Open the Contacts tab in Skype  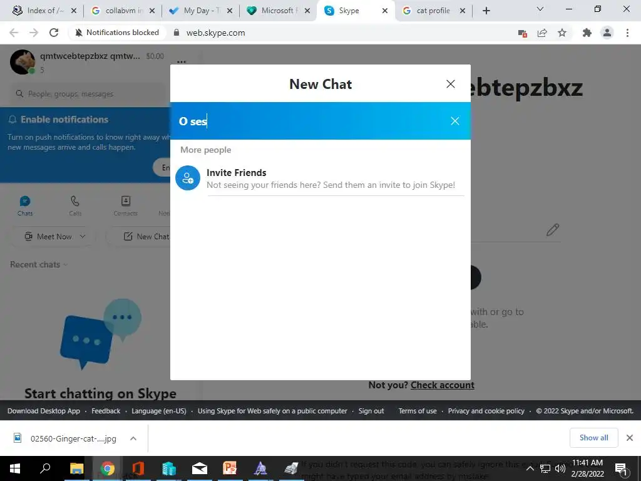coord(125,205)
